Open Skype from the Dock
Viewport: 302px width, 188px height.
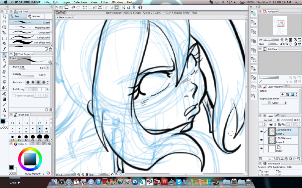[179, 182]
